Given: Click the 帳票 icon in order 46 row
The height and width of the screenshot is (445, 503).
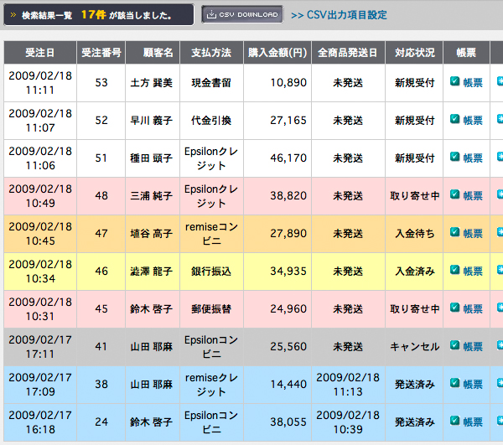Looking at the screenshot, I should pyautogui.click(x=454, y=271).
